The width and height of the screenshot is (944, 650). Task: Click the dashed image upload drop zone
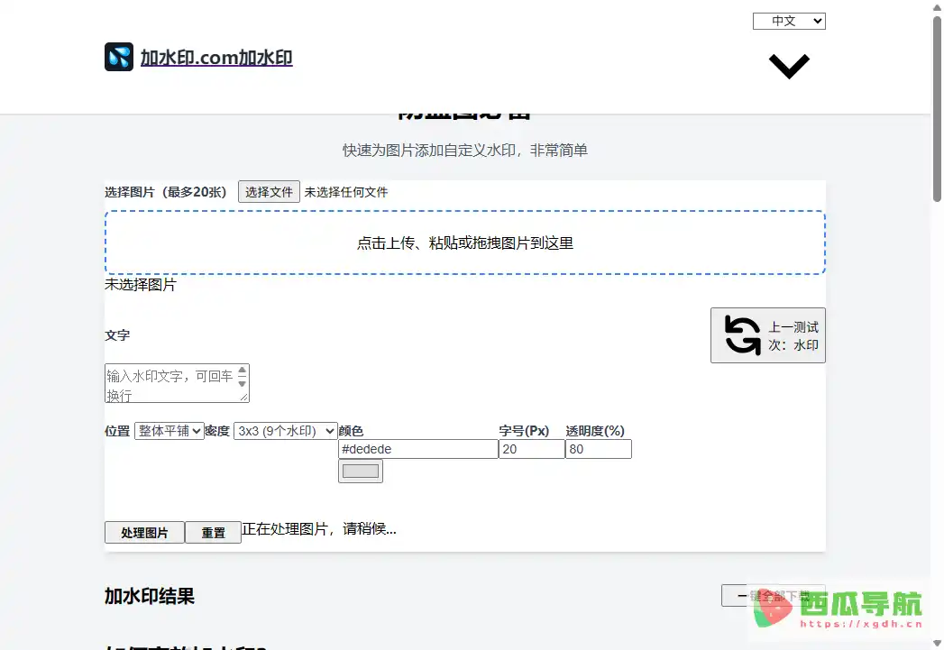464,243
